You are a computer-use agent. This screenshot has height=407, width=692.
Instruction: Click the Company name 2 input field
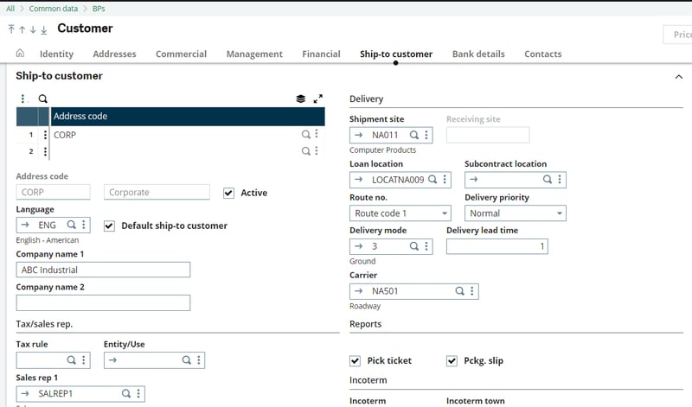[x=103, y=302]
